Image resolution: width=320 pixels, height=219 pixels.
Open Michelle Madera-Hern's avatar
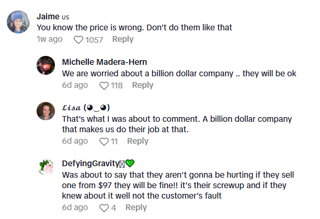46,65
